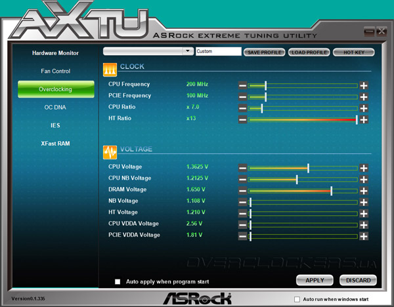The width and height of the screenshot is (394, 307).
Task: Raise CPU Ratio using plus button
Action: (x=364, y=108)
